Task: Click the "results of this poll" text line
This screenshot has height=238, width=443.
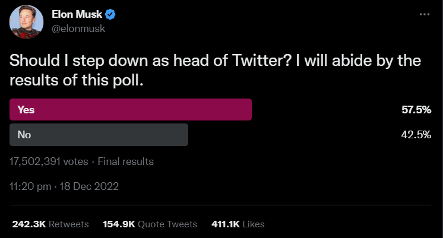Action: point(77,81)
